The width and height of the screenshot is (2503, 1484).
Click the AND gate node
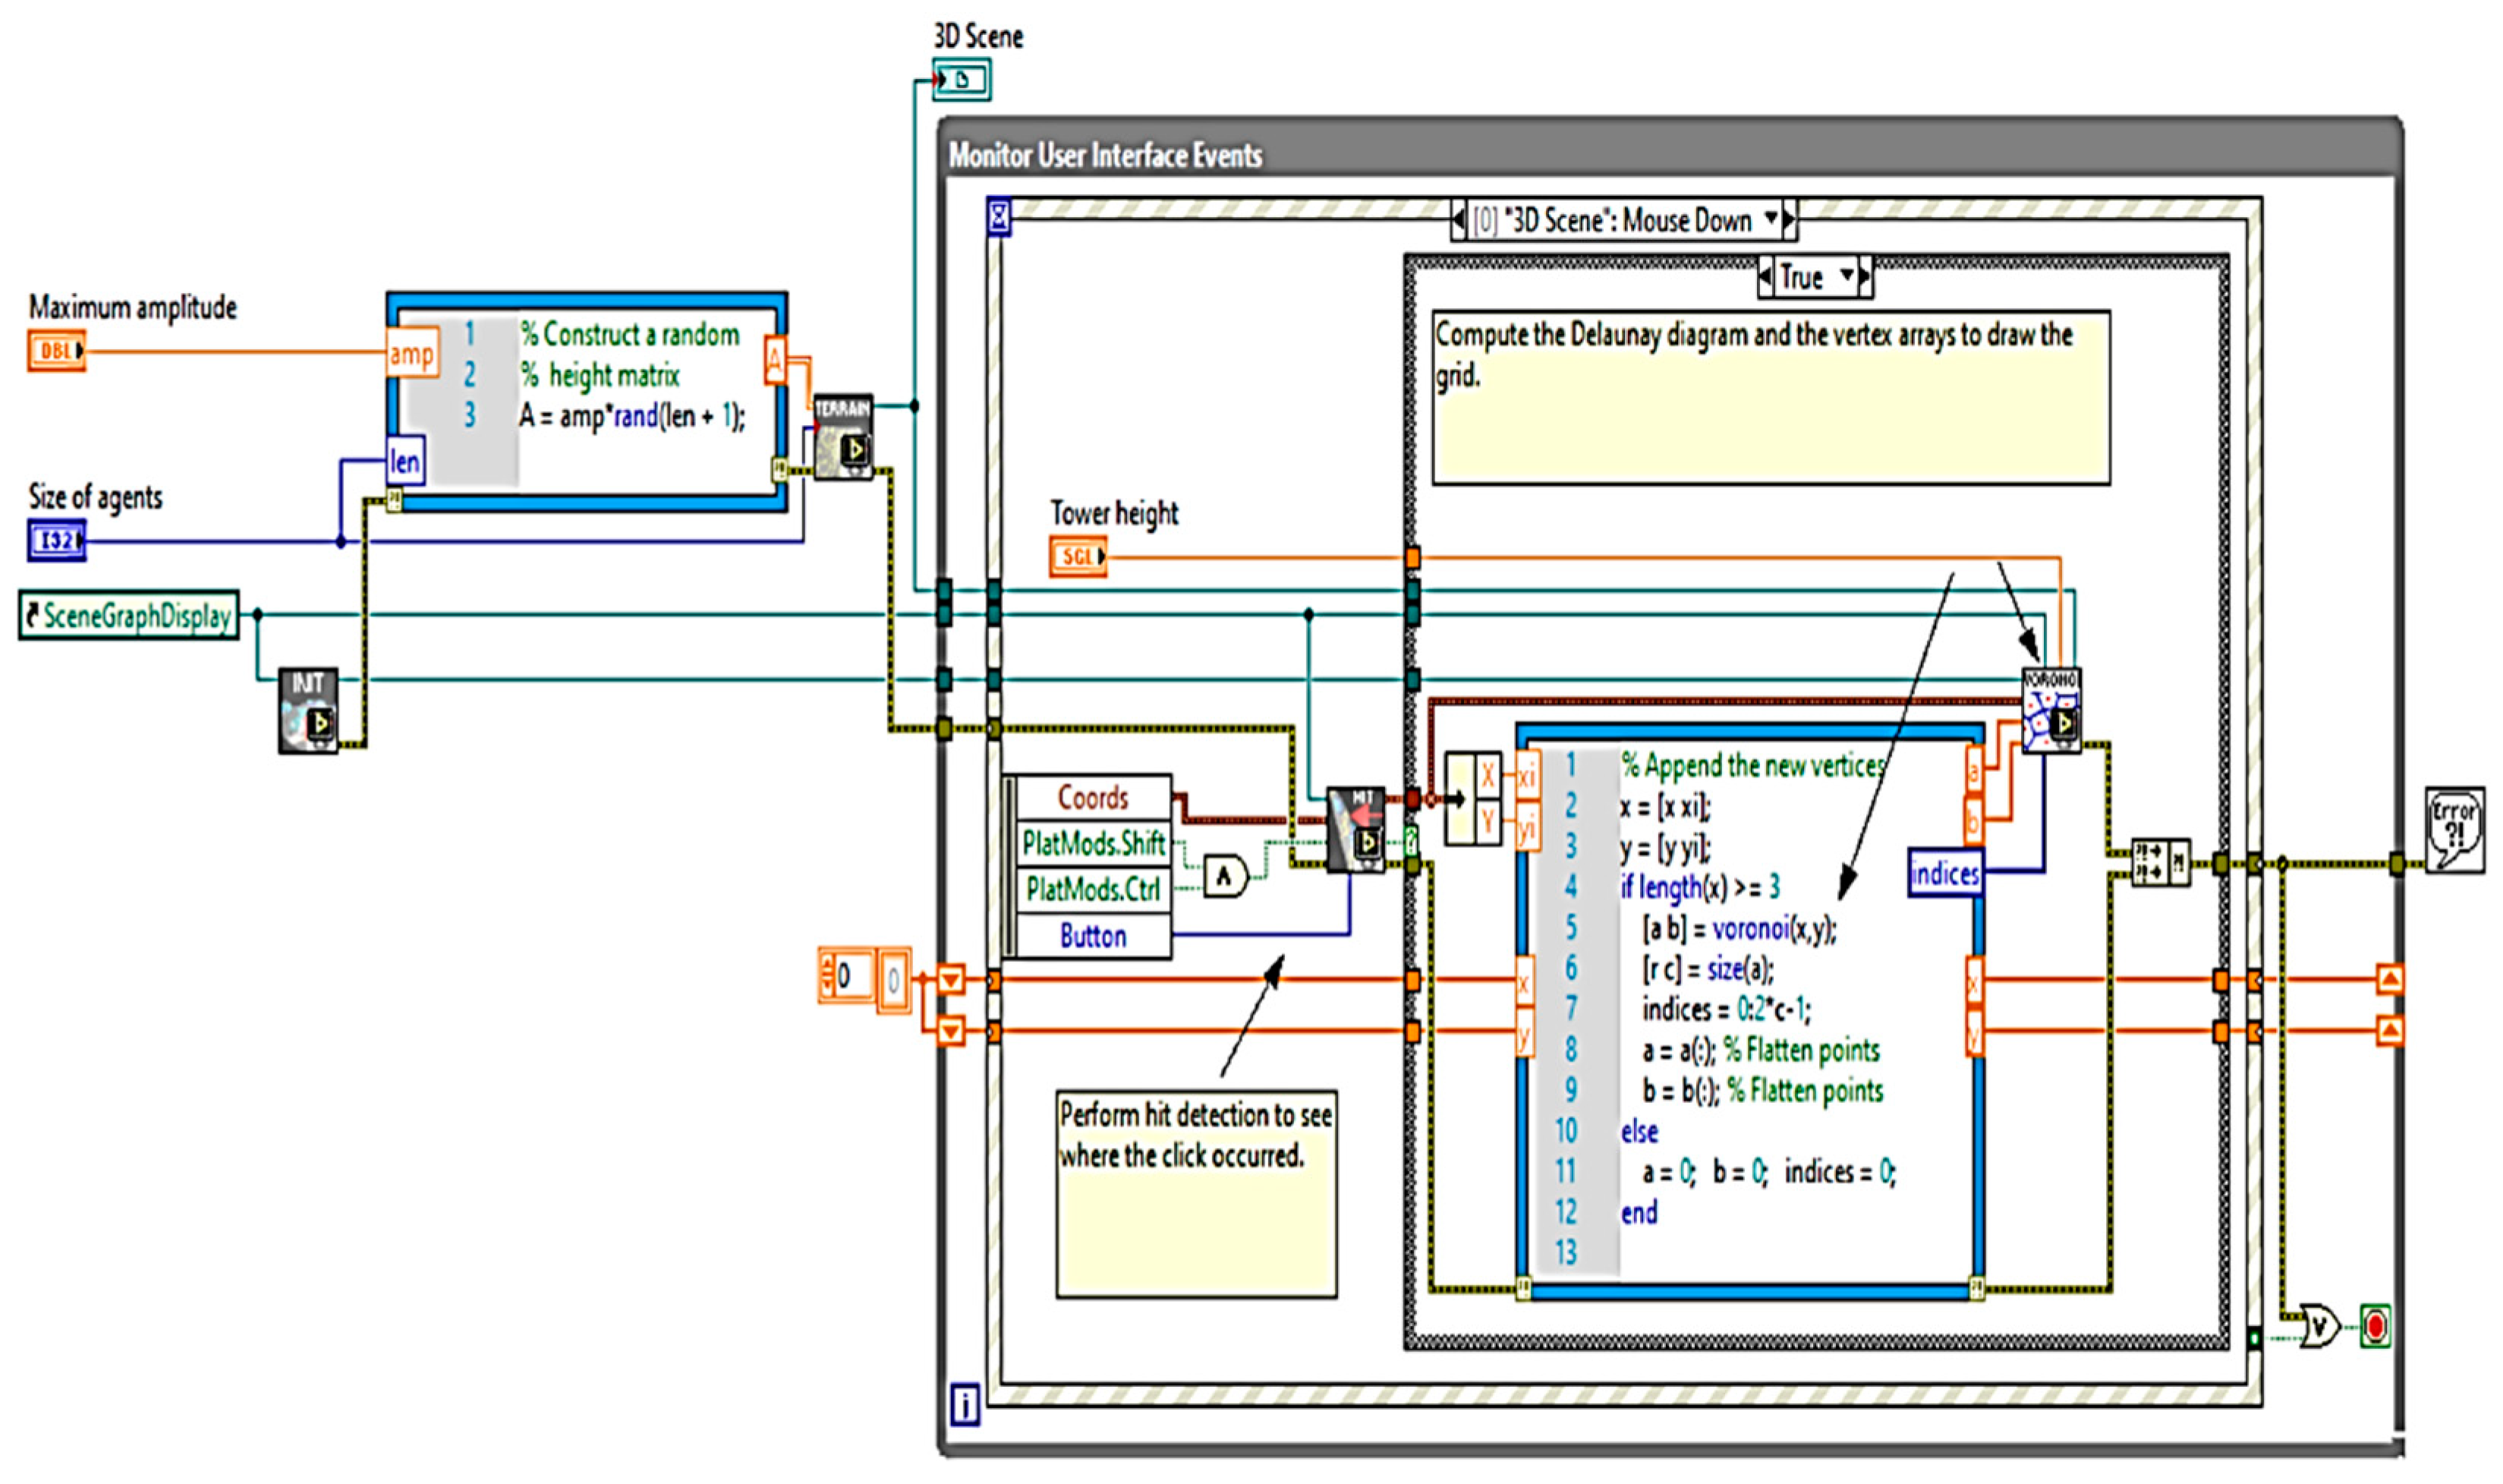[1224, 877]
